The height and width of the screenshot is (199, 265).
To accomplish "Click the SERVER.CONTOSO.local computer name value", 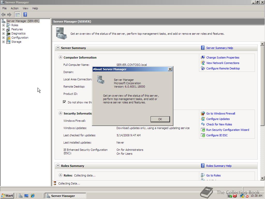I will point(132,65).
